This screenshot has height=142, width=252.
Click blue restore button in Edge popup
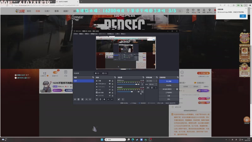tap(243, 16)
